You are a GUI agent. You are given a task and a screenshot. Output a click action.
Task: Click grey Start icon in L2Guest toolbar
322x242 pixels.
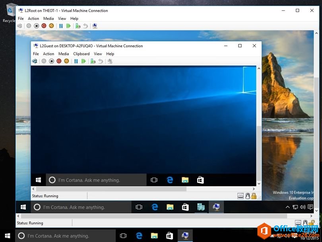[x=44, y=61]
